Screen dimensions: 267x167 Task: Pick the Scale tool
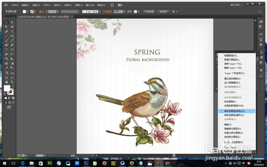(12, 50)
